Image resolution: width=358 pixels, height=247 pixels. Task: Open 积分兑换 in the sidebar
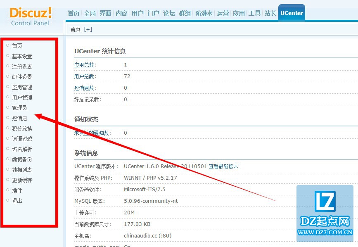22,128
